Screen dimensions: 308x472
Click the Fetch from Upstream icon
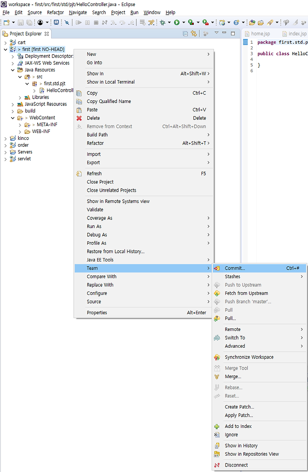tap(217, 293)
